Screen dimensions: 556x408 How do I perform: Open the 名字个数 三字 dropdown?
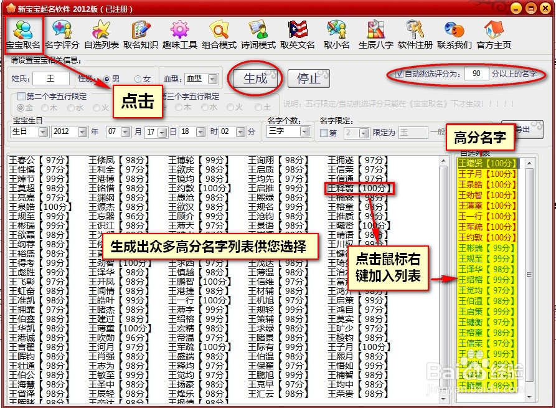(x=304, y=132)
